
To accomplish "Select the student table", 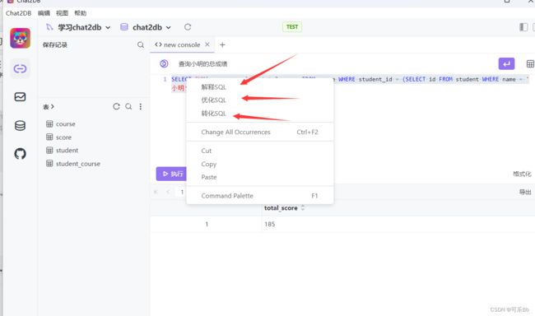I will click(67, 150).
